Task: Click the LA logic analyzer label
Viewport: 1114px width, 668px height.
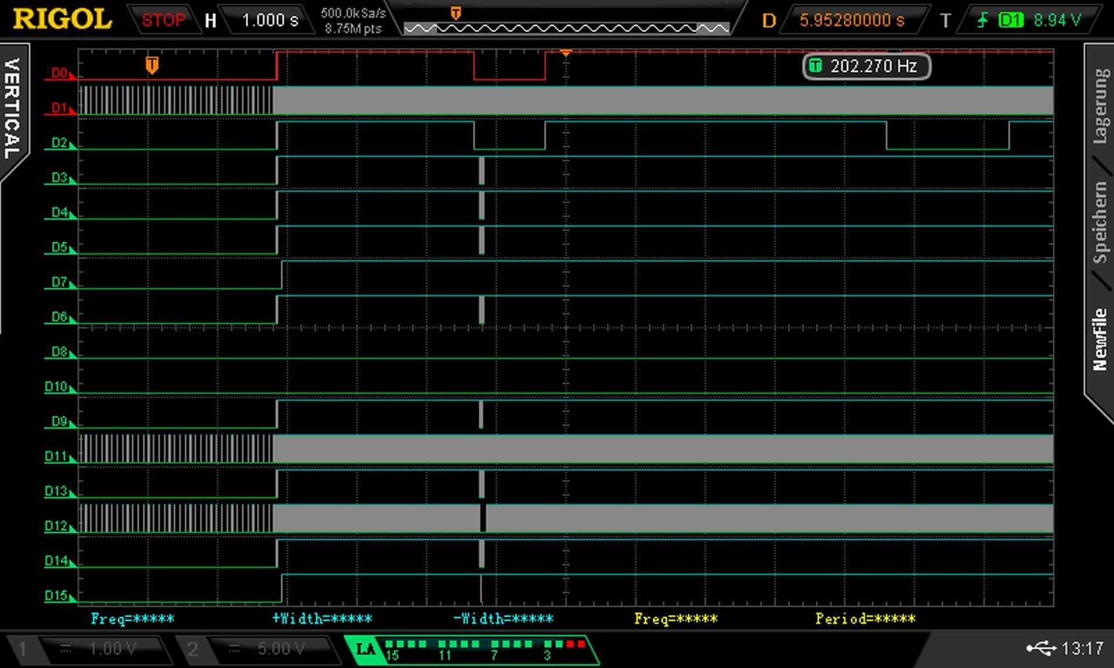Action: tap(366, 649)
